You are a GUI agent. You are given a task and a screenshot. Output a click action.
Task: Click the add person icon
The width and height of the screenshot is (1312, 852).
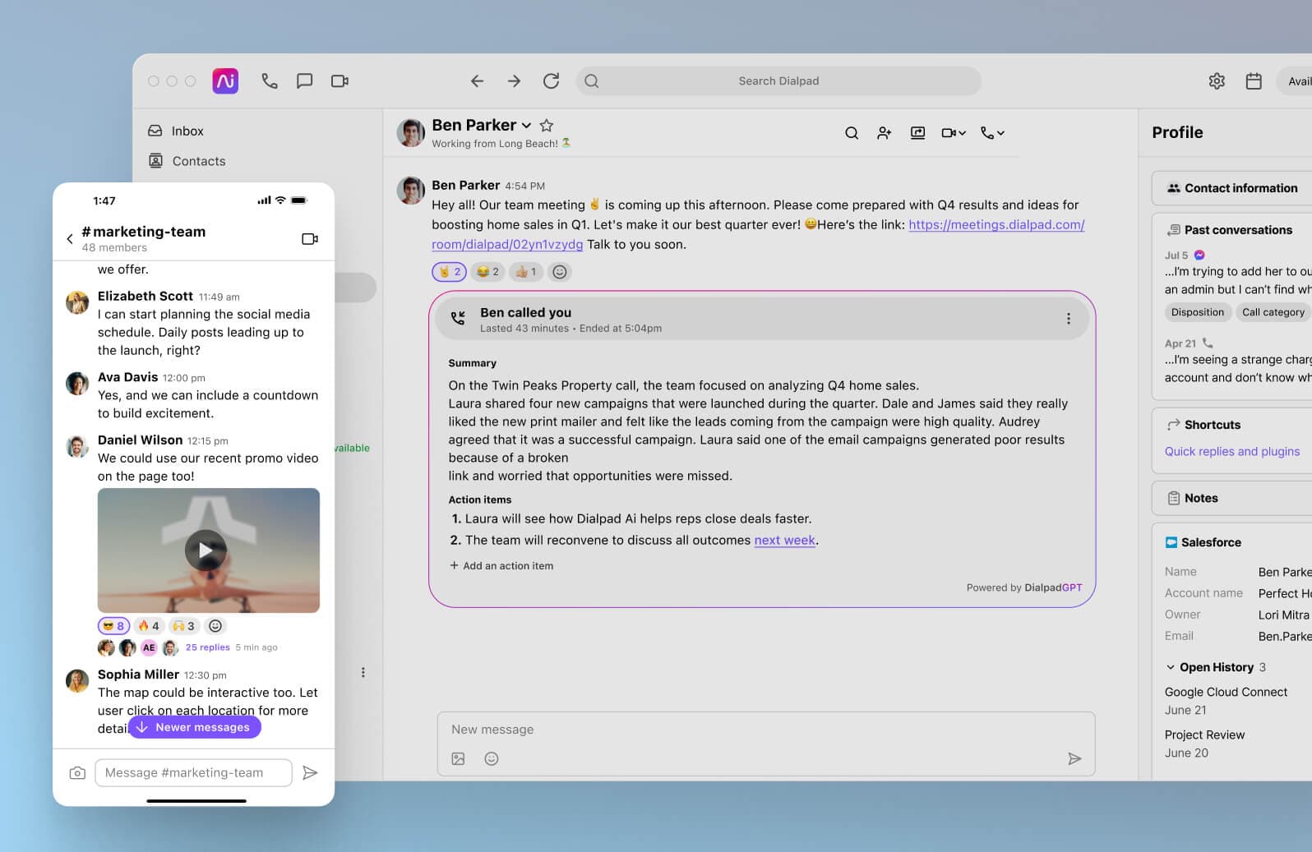coord(885,133)
